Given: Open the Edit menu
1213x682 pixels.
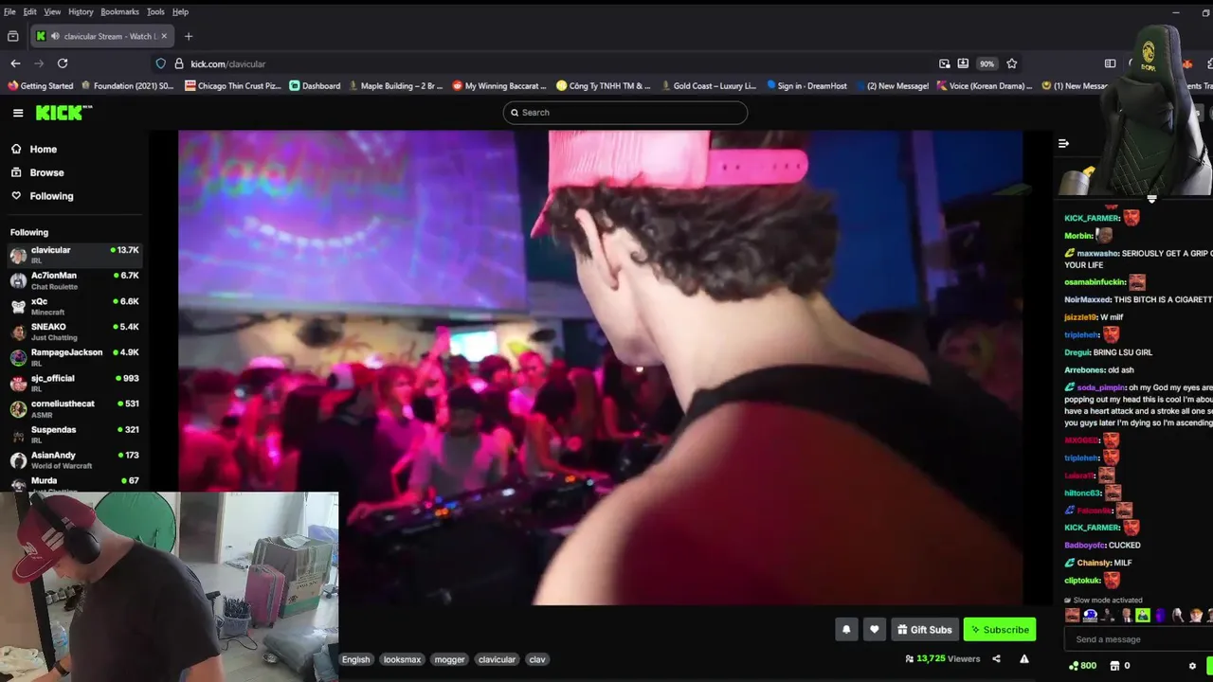Looking at the screenshot, I should [x=30, y=11].
